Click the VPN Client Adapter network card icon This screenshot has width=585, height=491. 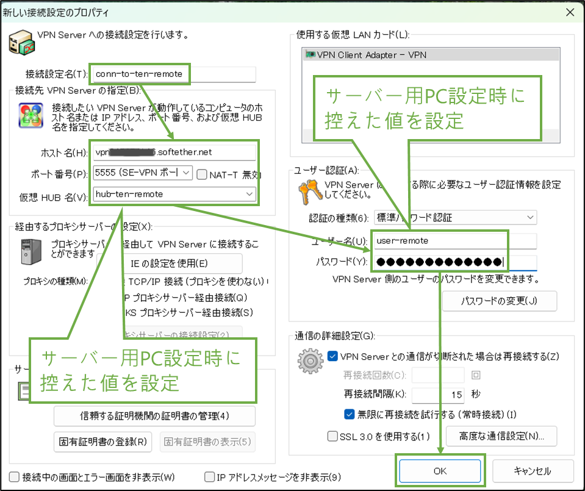[310, 54]
